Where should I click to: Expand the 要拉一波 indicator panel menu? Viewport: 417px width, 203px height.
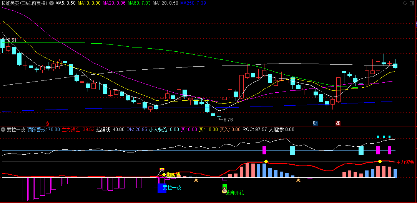pyautogui.click(x=3, y=129)
